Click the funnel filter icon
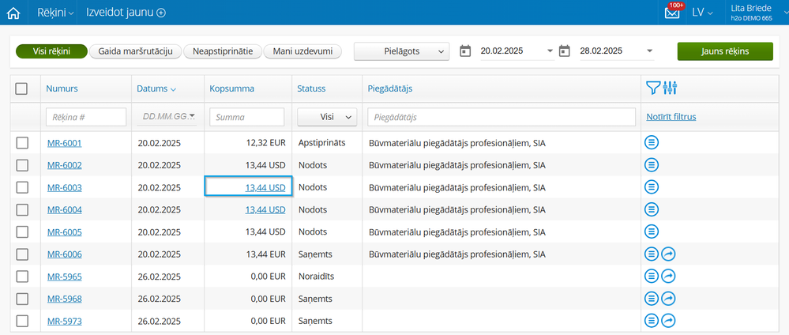789x335 pixels. click(652, 88)
